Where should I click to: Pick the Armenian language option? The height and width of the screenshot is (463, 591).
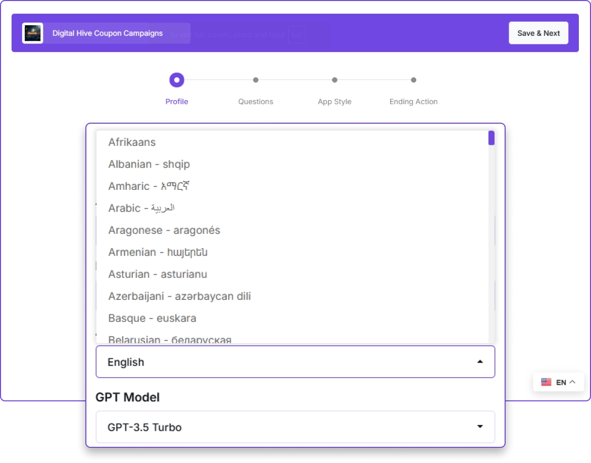tap(158, 252)
